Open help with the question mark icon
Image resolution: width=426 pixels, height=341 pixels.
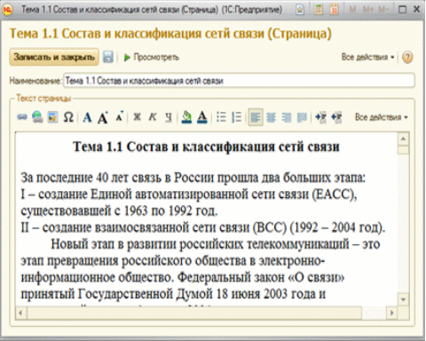point(407,57)
